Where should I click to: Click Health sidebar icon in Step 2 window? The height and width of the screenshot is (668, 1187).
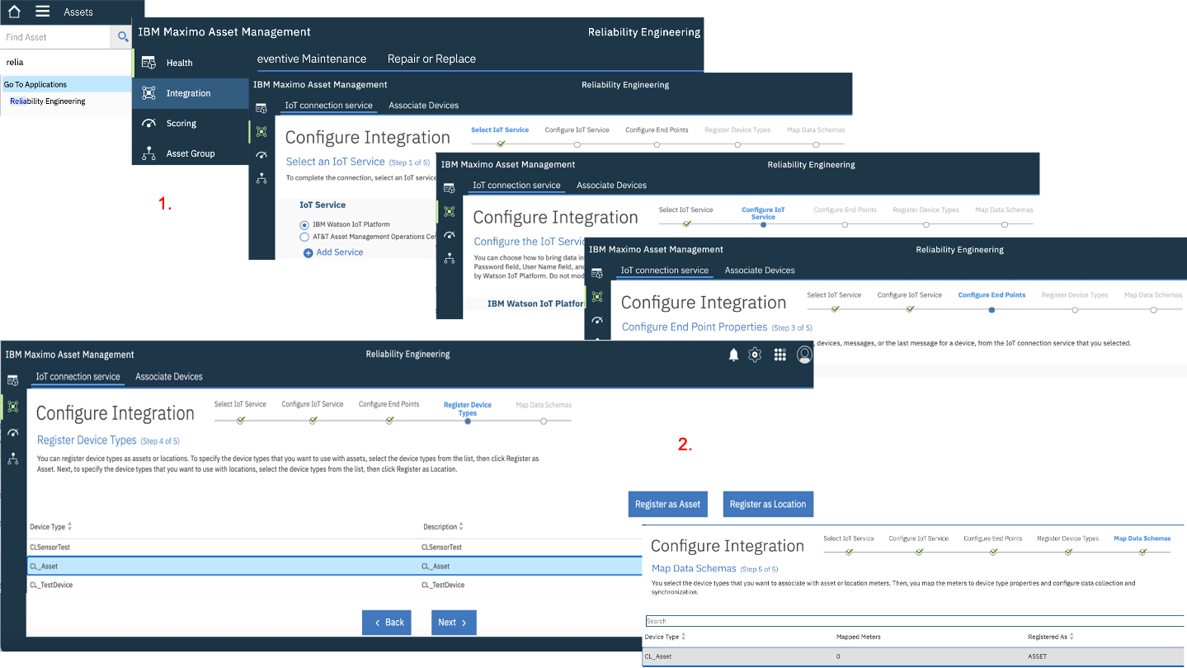point(450,188)
